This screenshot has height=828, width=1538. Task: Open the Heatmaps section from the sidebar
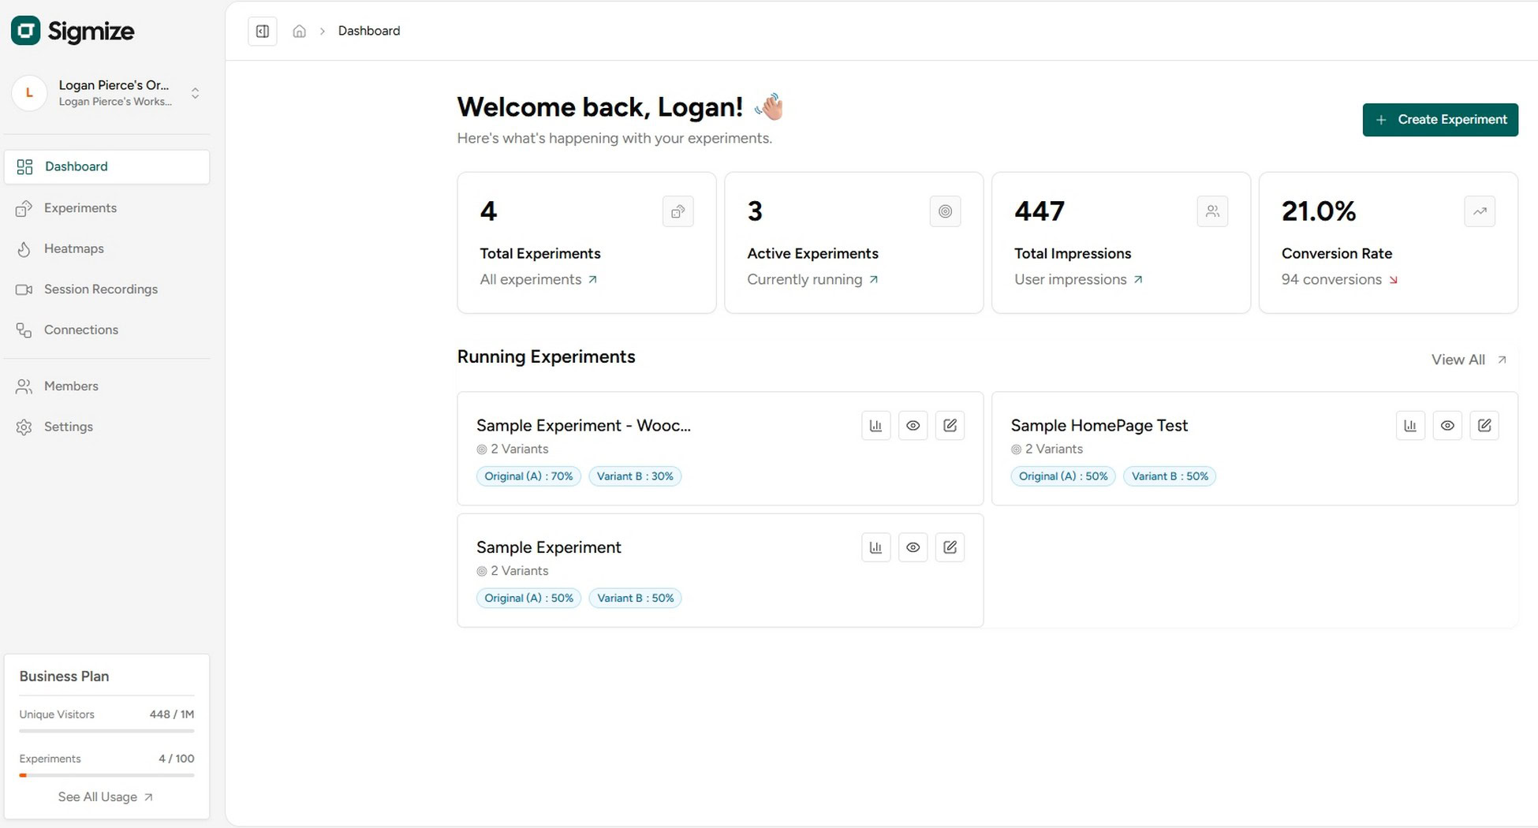click(x=73, y=248)
